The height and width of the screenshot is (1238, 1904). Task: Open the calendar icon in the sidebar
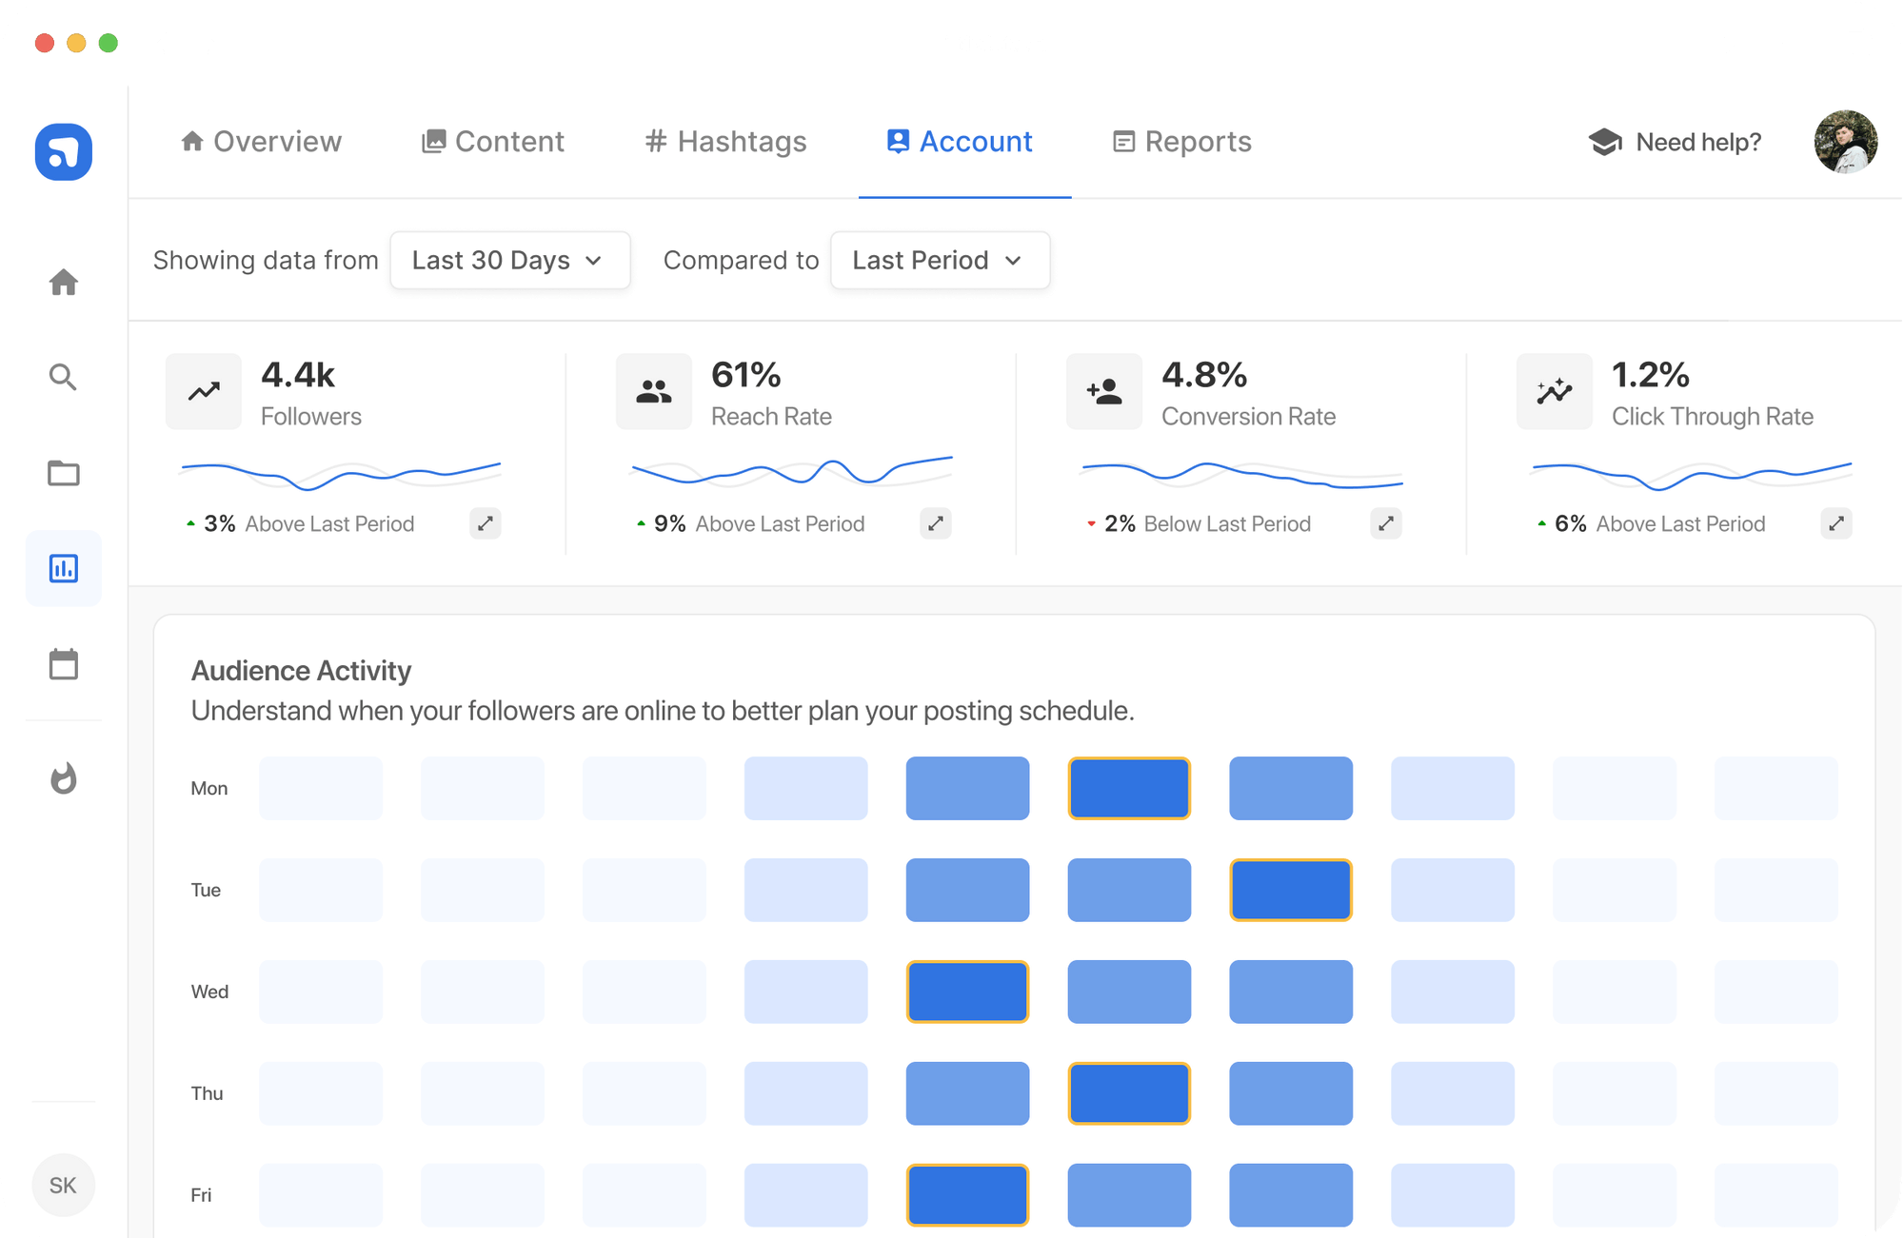click(64, 665)
